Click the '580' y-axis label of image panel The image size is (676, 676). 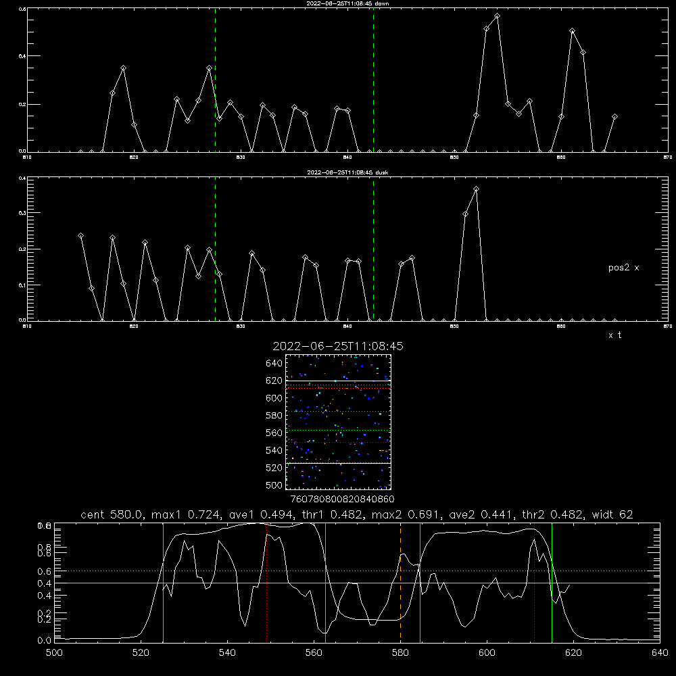[x=274, y=416]
